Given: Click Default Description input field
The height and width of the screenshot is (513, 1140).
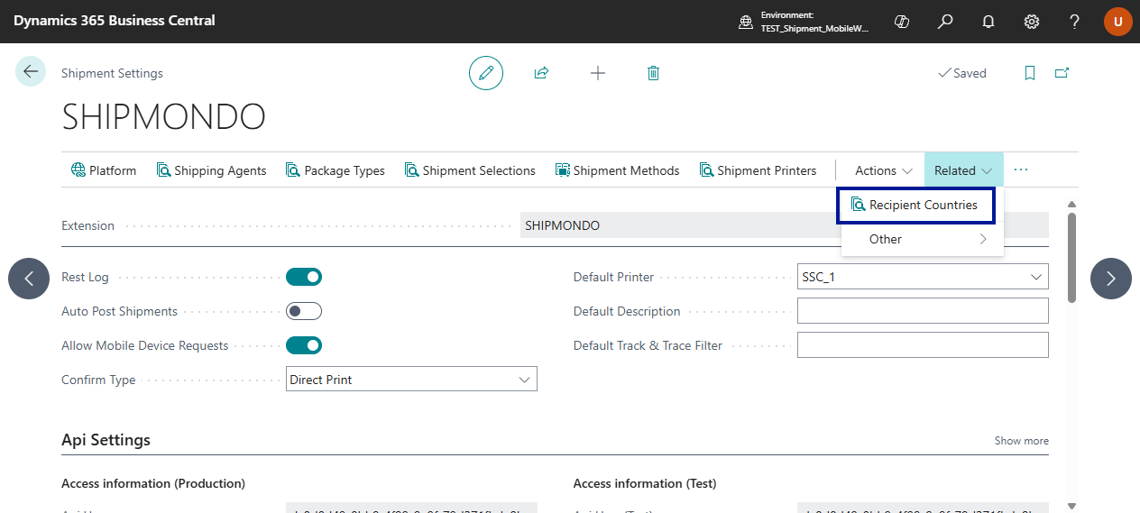Looking at the screenshot, I should (923, 311).
